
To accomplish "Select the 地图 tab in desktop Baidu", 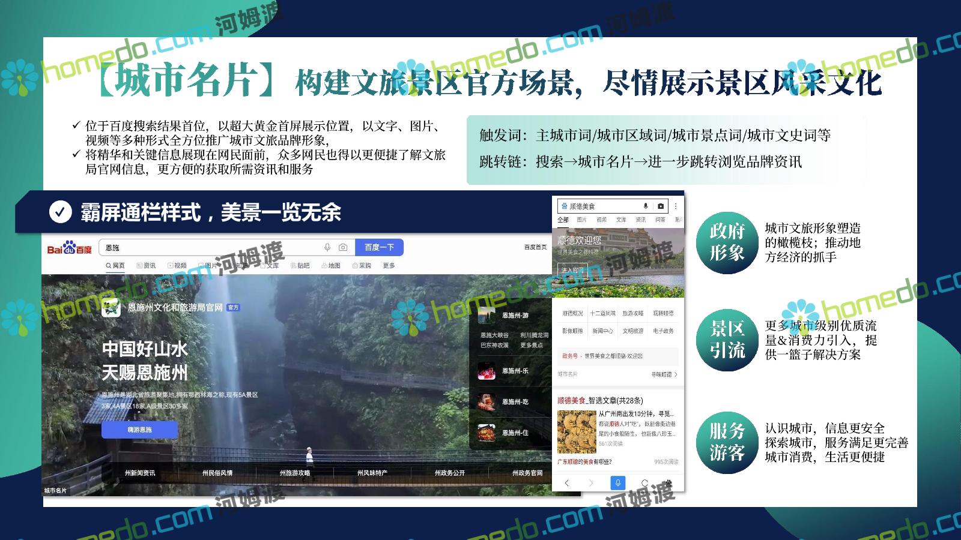I will coord(331,265).
